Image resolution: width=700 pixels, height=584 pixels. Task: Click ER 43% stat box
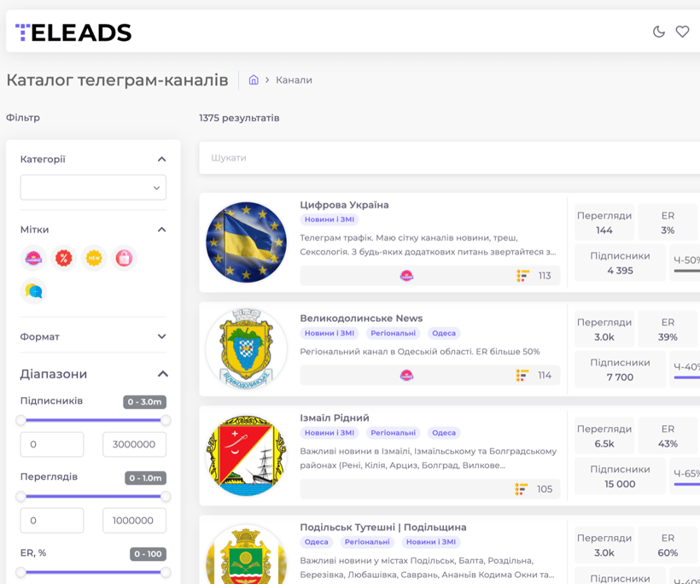click(x=668, y=435)
